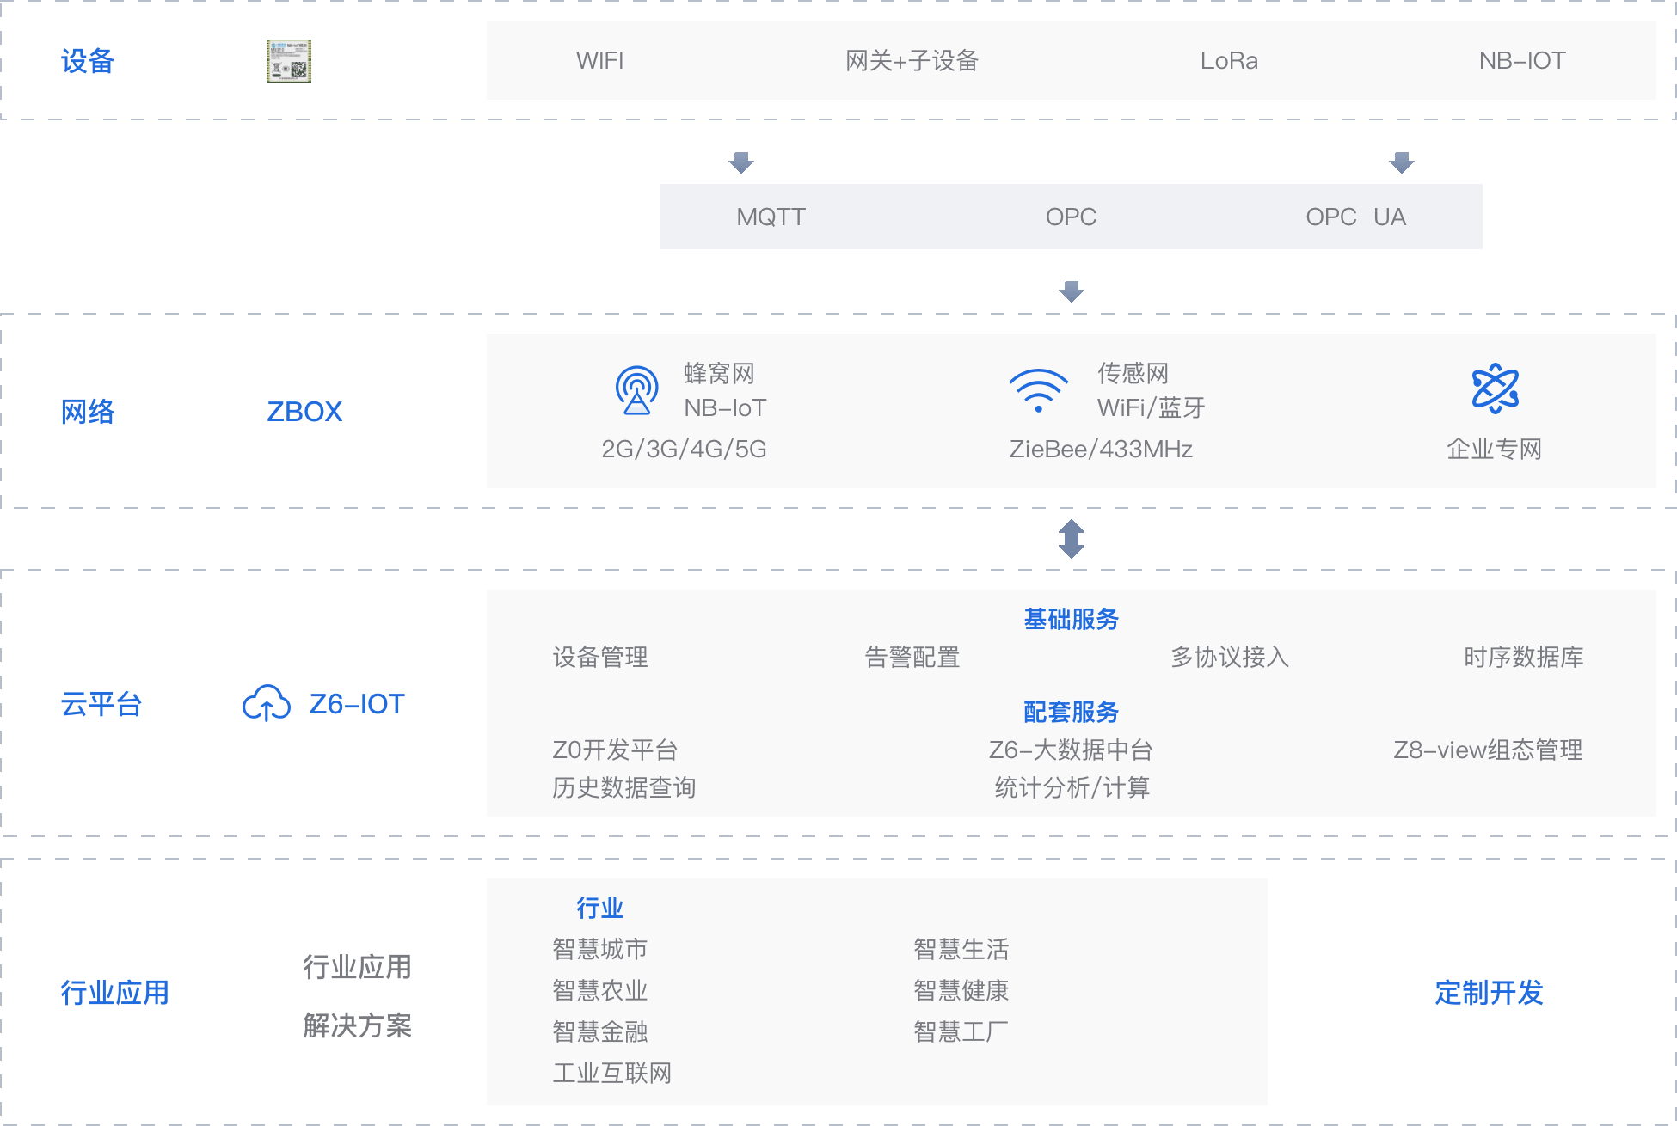
Task: Click the Z6-IOT label
Action: click(357, 704)
